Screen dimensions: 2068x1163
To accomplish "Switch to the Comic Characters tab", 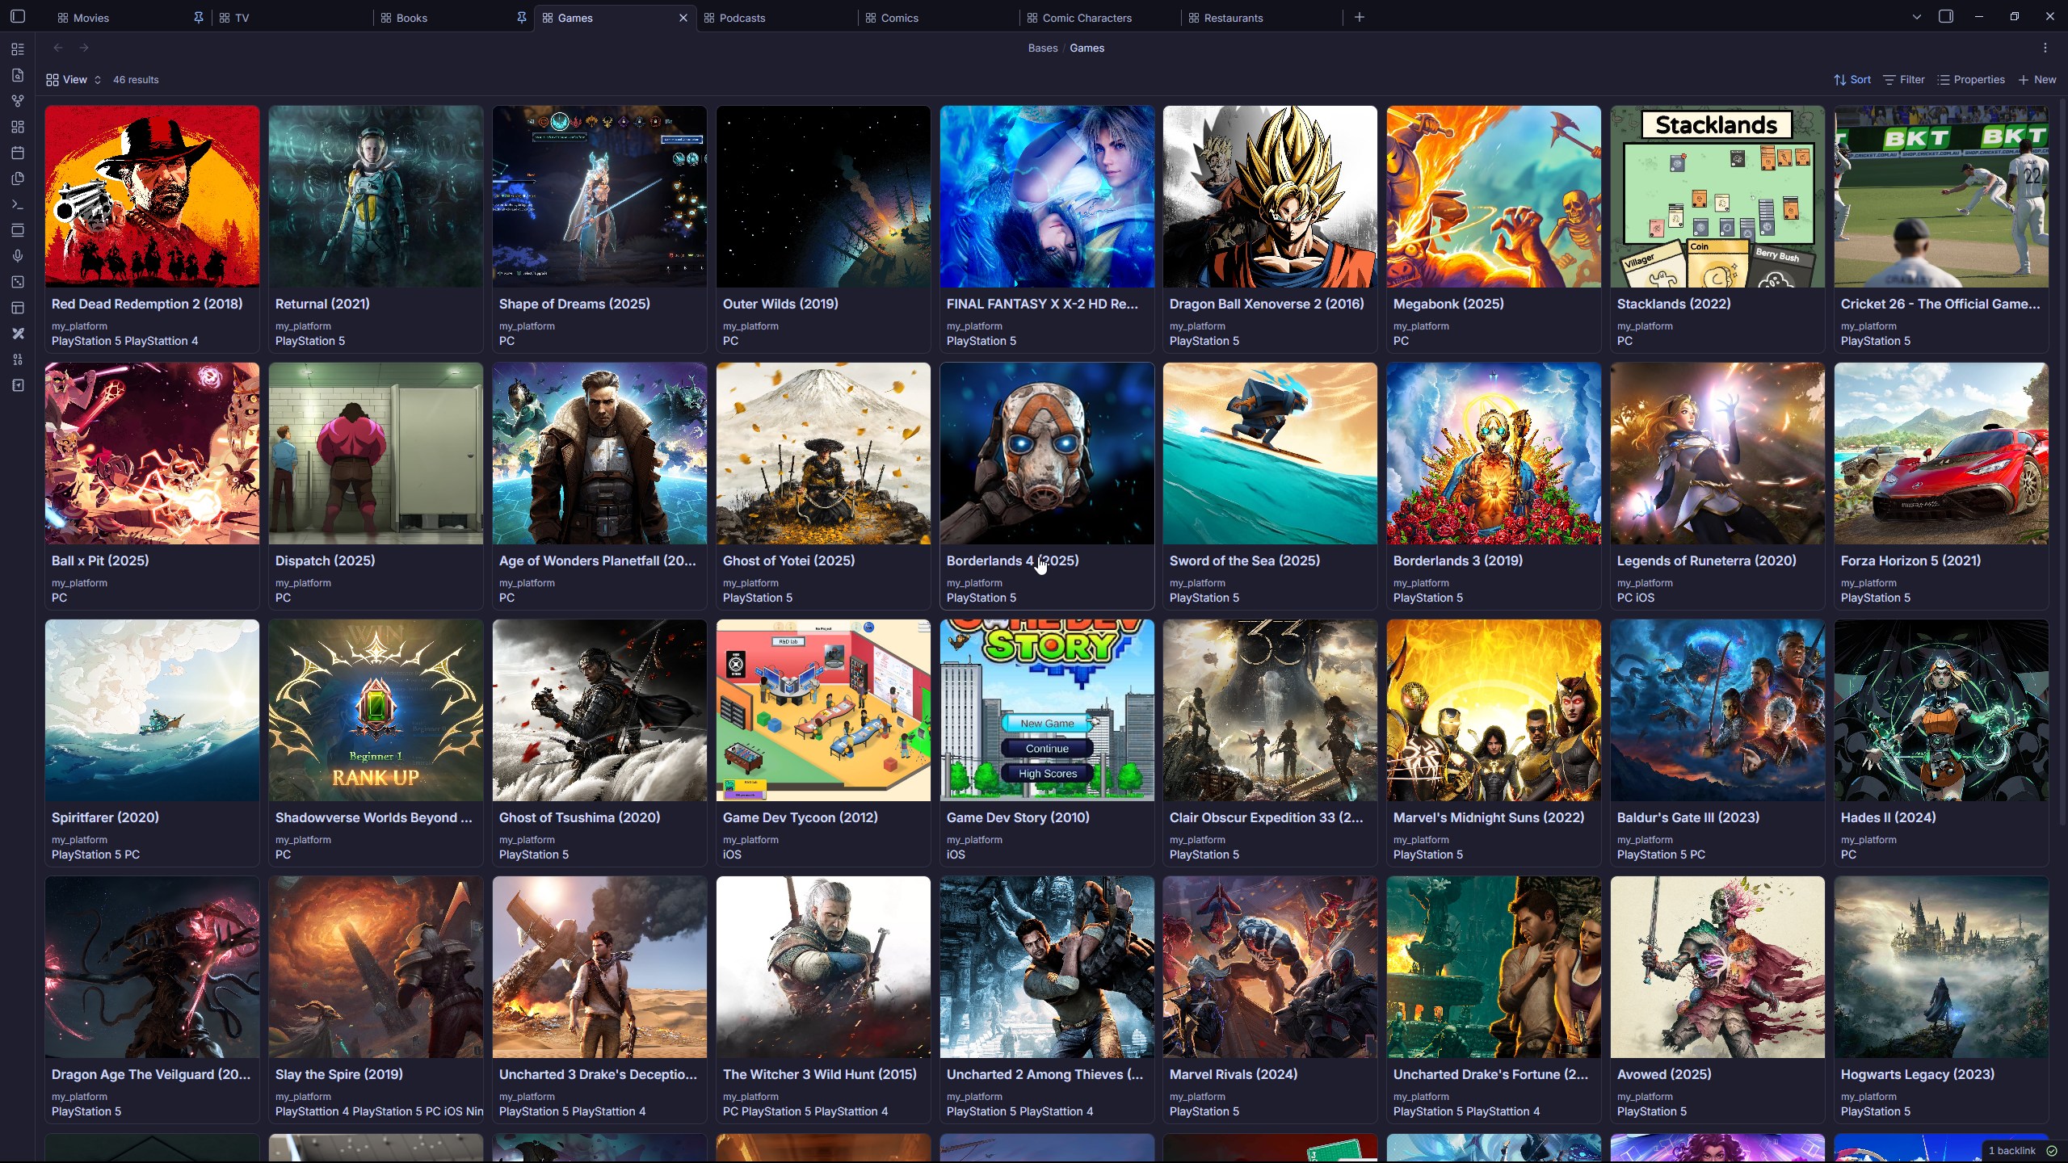I will [1085, 17].
